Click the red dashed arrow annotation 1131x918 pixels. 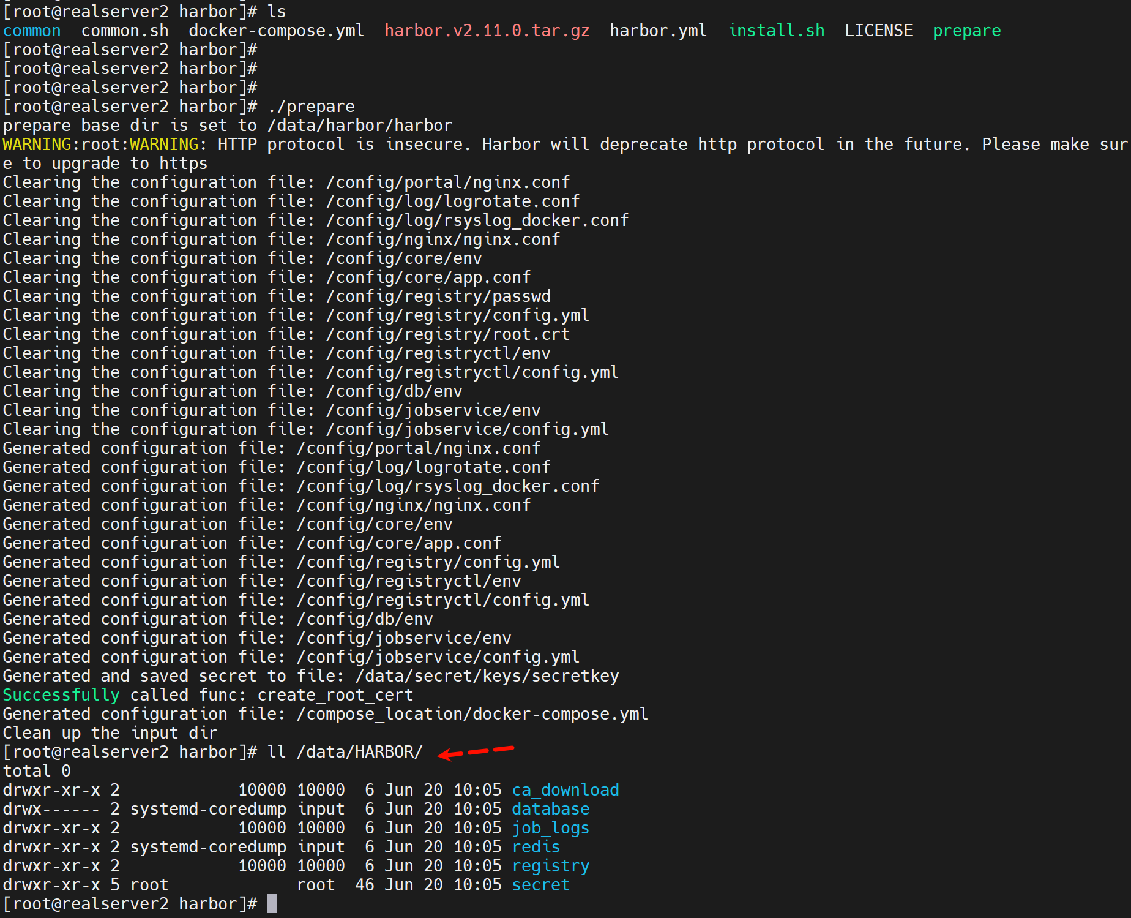476,751
